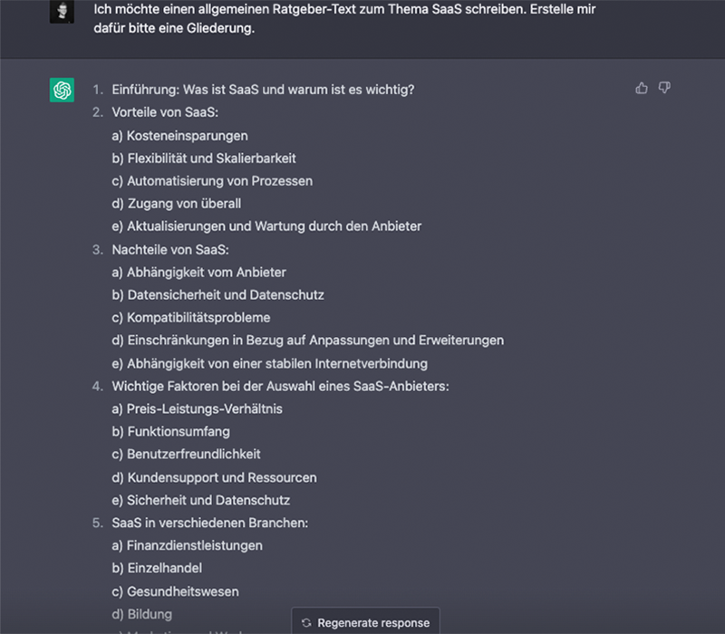Viewport: 725px width, 634px height.
Task: Click the 'Gesundheitswesen' entry
Action: (x=175, y=591)
